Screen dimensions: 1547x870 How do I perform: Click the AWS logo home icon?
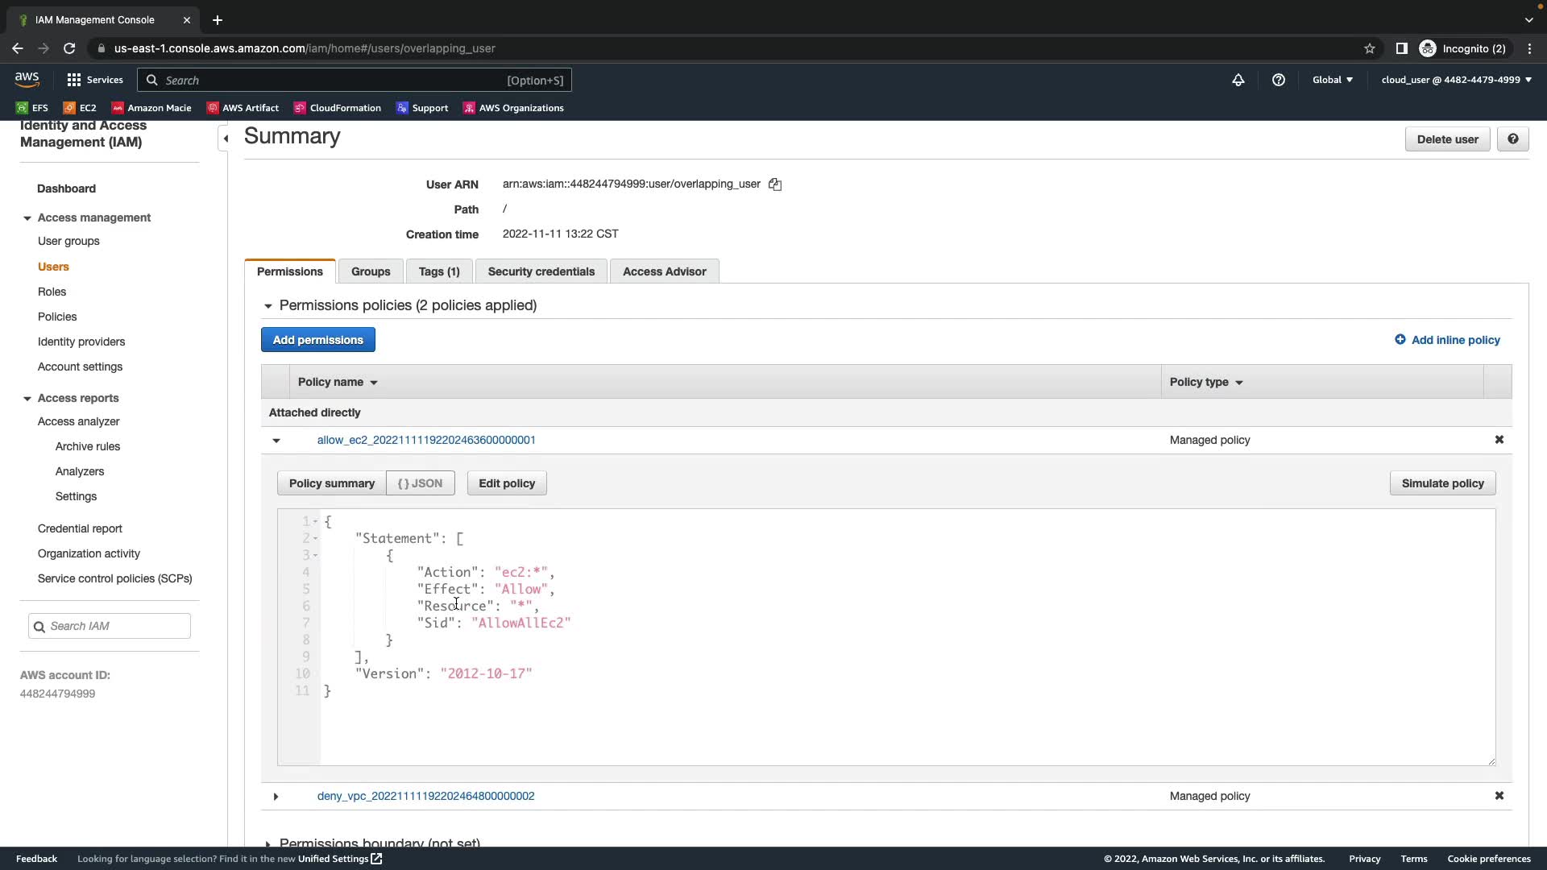click(x=27, y=79)
